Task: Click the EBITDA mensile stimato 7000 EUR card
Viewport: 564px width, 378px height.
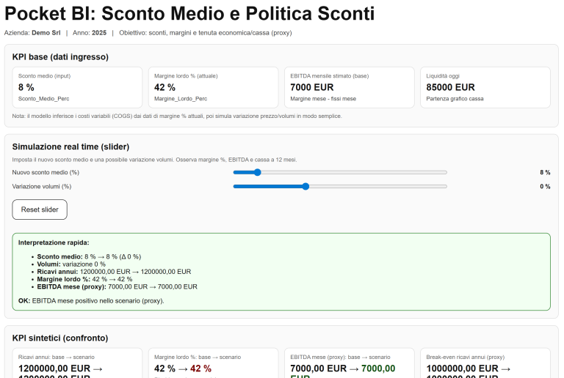Action: tap(349, 87)
